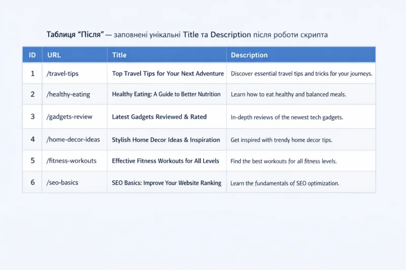The height and width of the screenshot is (270, 406).
Task: Click 'Learn the fundamentals of SEO optimization' description
Action: 285,183
